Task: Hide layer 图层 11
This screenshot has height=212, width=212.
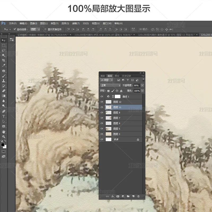Action: (102, 107)
